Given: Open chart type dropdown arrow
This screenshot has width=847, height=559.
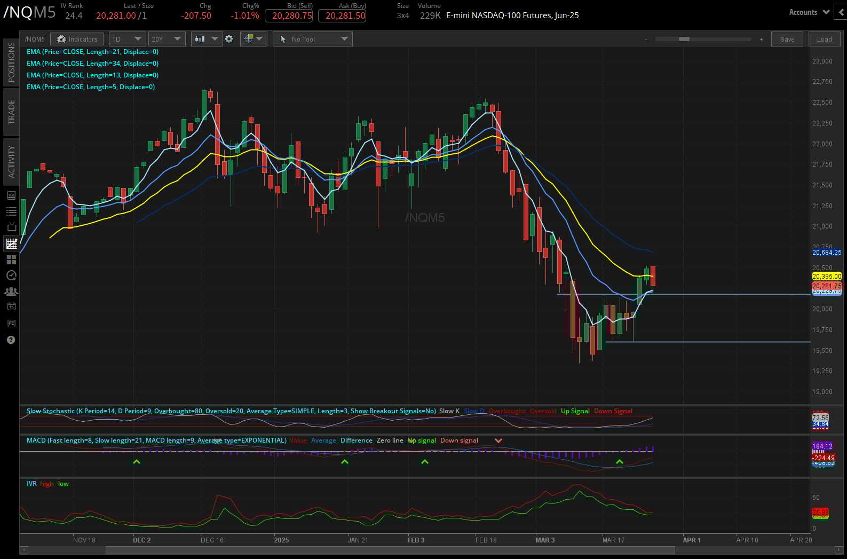Looking at the screenshot, I should tap(215, 39).
